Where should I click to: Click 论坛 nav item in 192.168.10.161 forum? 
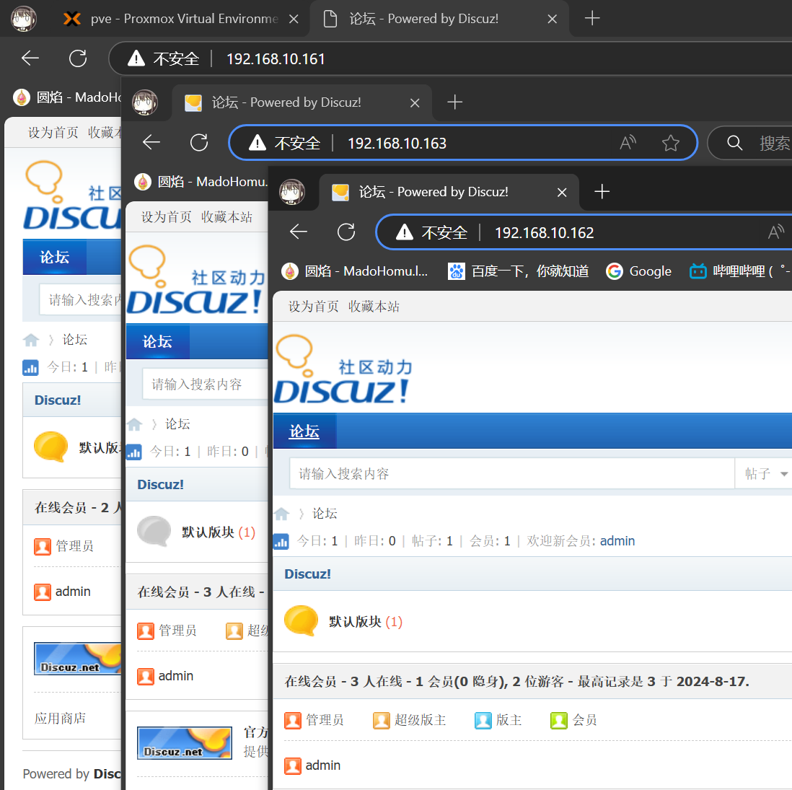click(54, 257)
